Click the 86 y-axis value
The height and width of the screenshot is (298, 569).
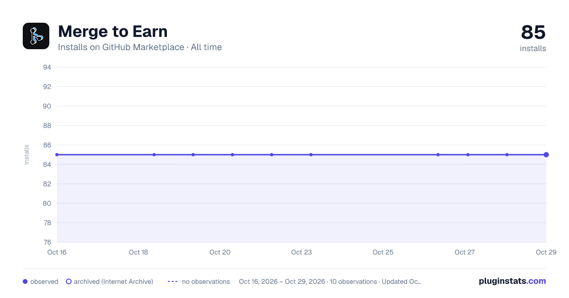pos(47,145)
